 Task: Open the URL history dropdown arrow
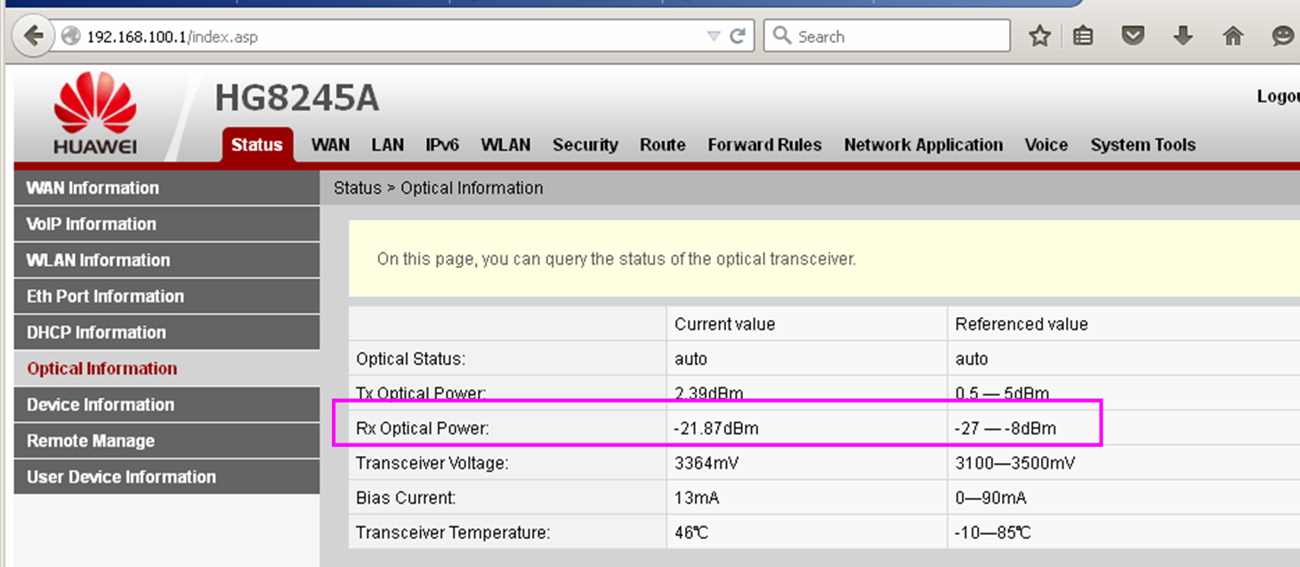714,36
